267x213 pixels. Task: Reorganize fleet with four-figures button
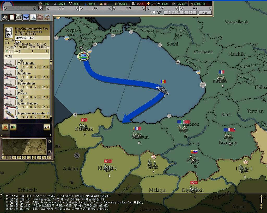tap(13, 127)
